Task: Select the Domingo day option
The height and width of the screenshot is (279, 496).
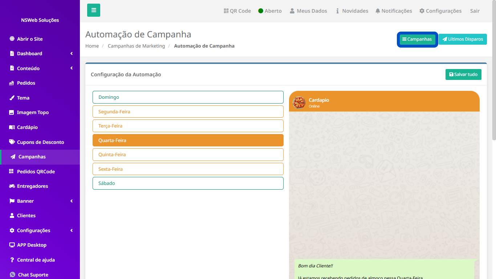Action: 188,97
